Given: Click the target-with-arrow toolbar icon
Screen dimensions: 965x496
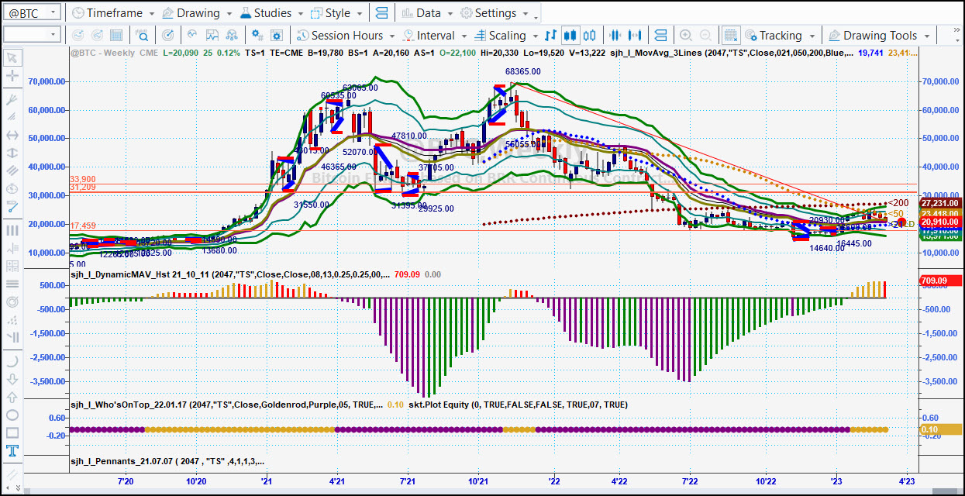Looking at the screenshot, I should (x=170, y=35).
